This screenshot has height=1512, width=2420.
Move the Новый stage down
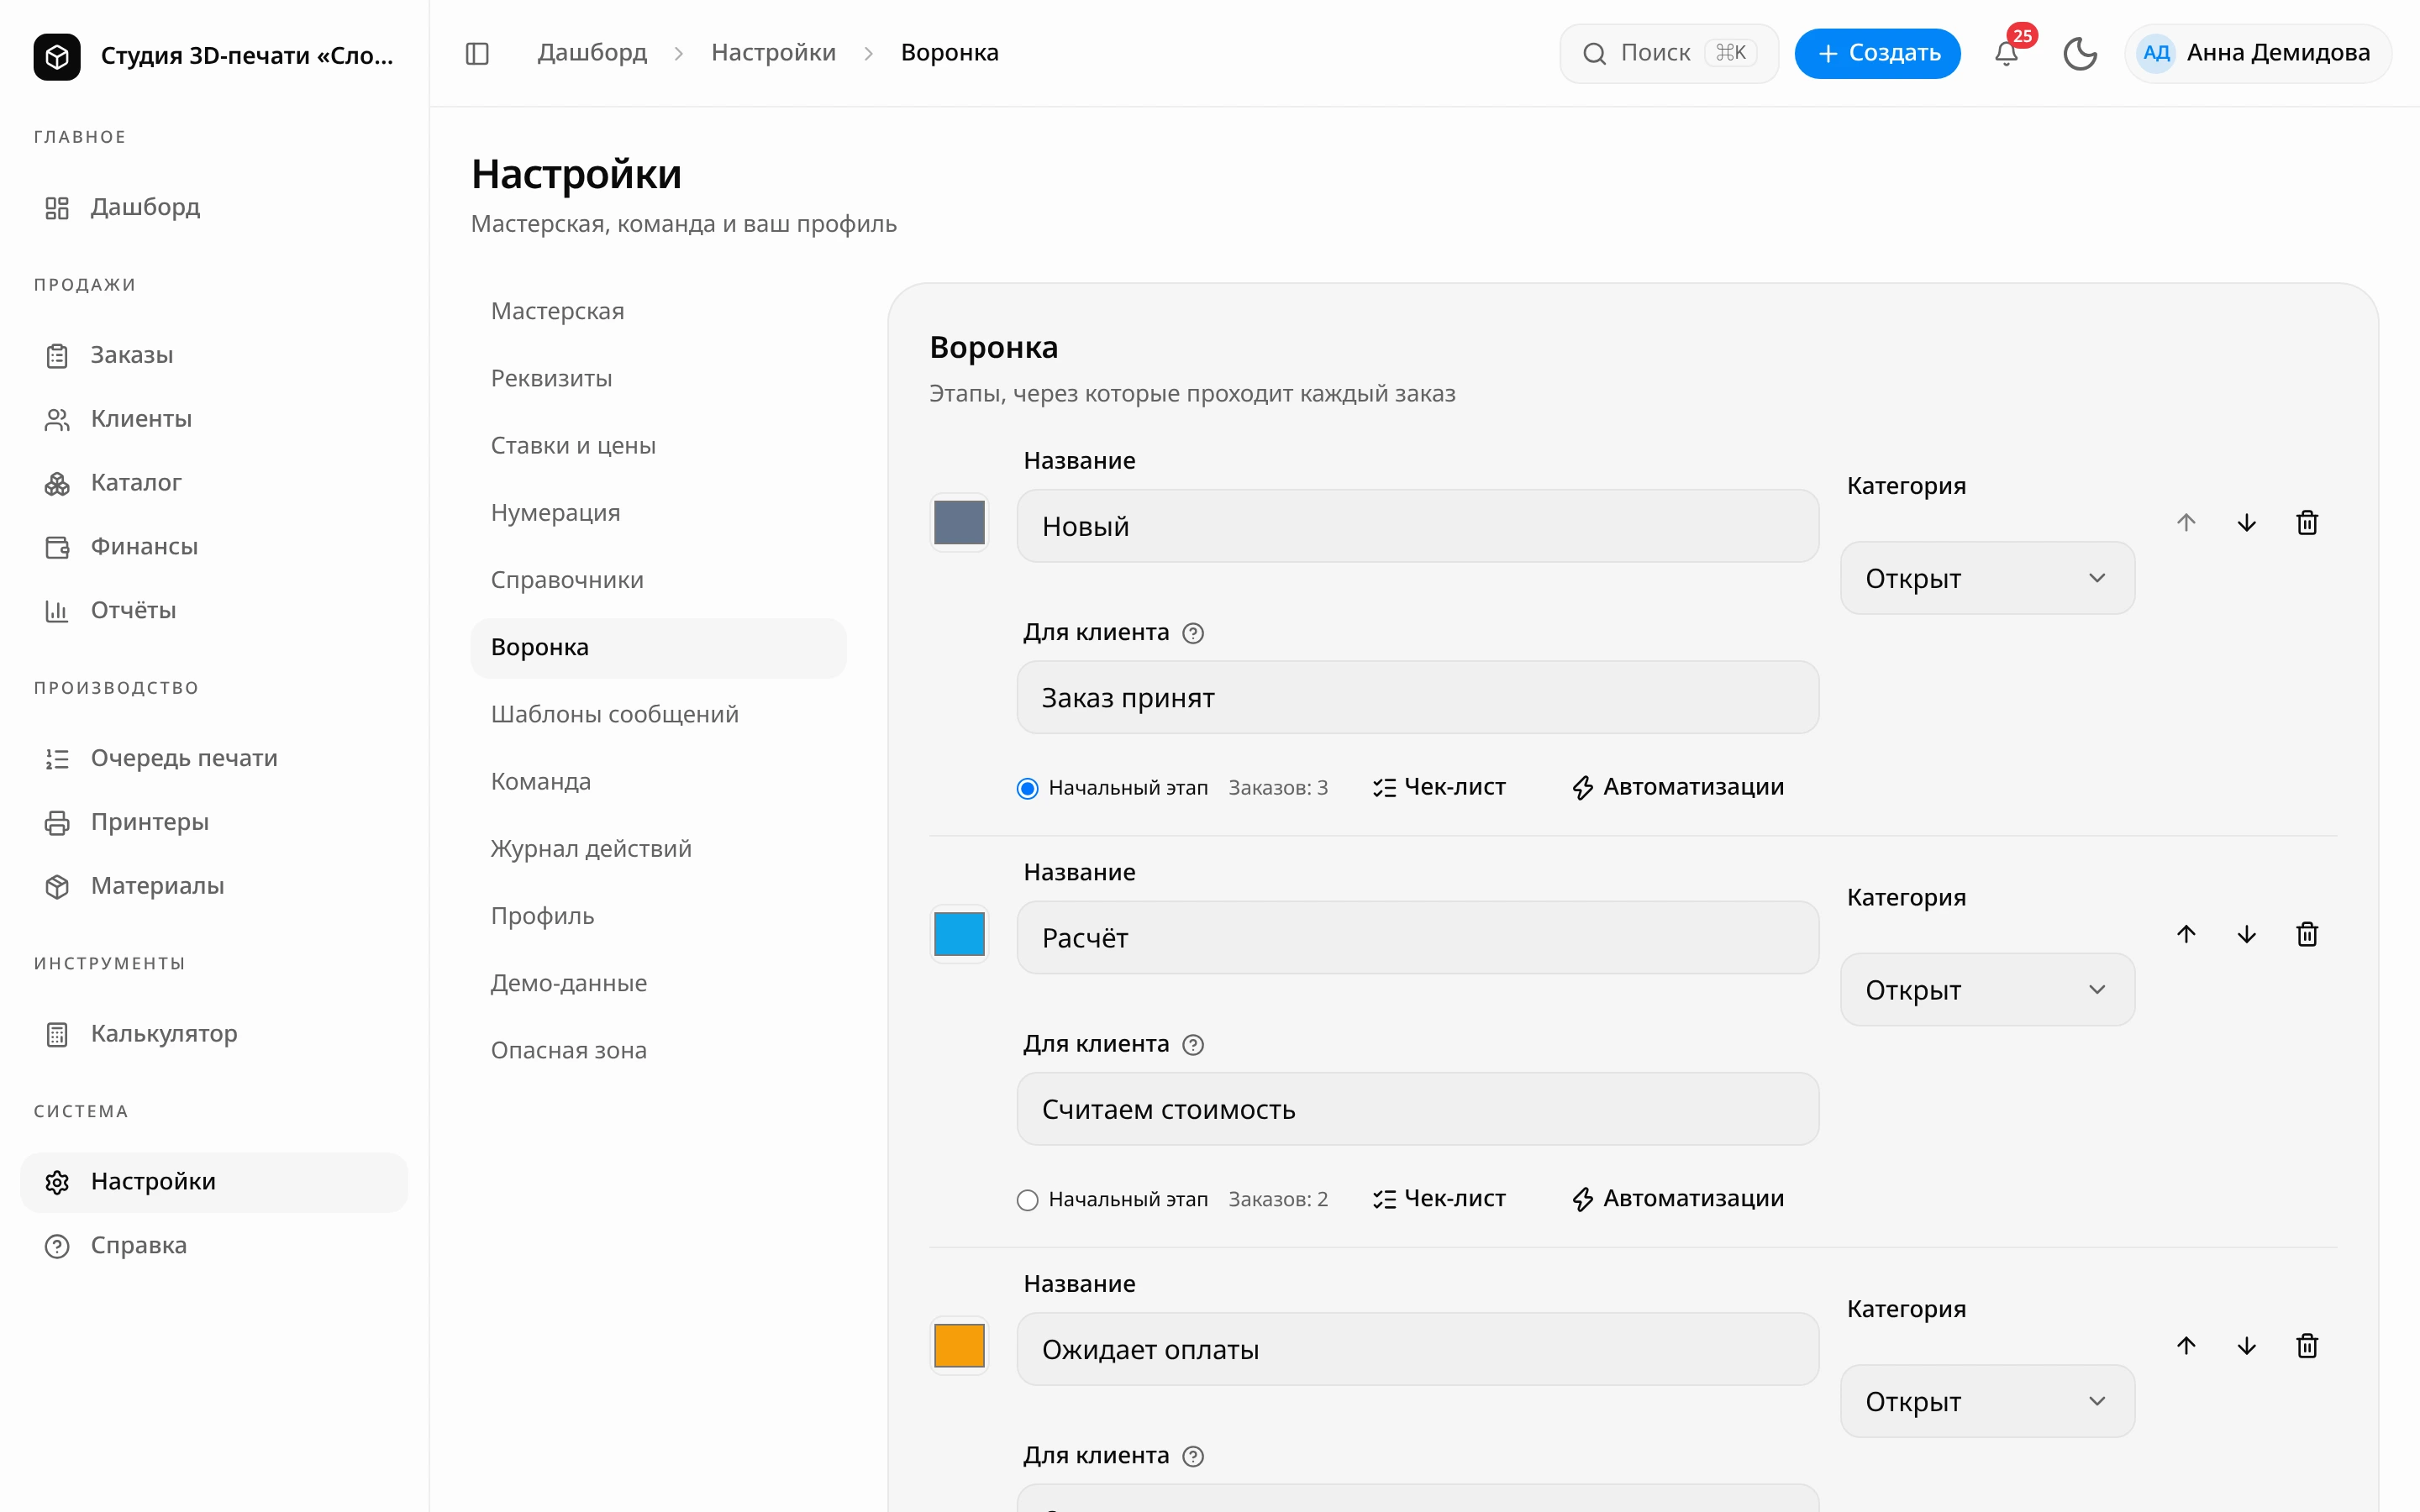(x=2247, y=522)
